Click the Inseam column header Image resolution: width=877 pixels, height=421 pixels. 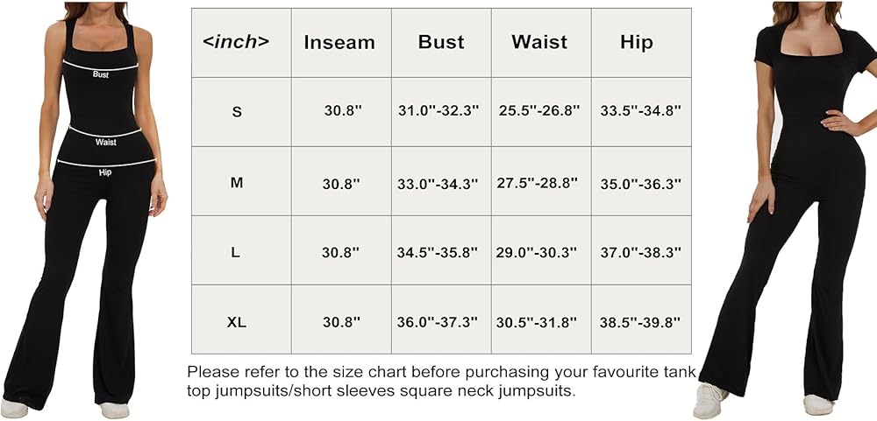pyautogui.click(x=339, y=42)
